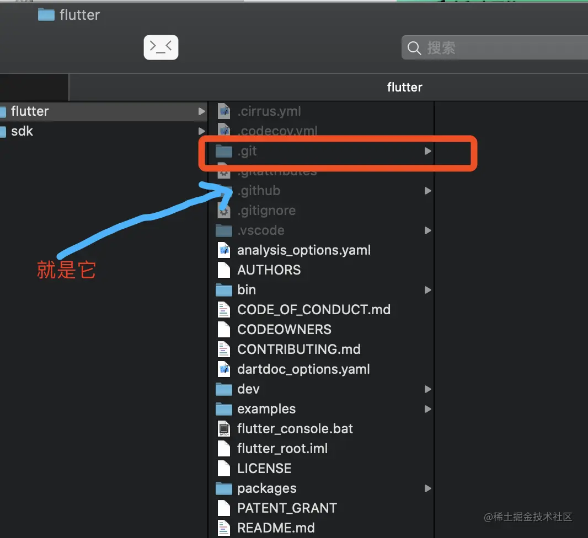This screenshot has height=538, width=588.
Task: Click the sdk folder icon in left column
Action: (3, 131)
